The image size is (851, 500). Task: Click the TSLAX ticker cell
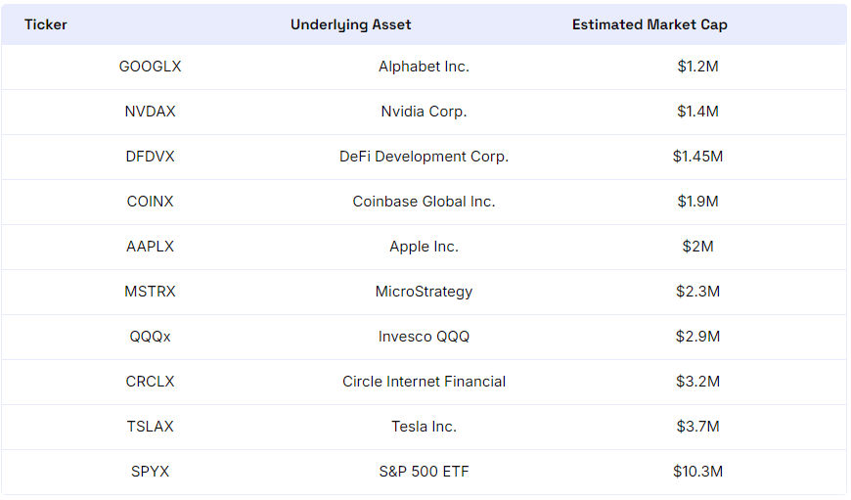[x=150, y=427]
